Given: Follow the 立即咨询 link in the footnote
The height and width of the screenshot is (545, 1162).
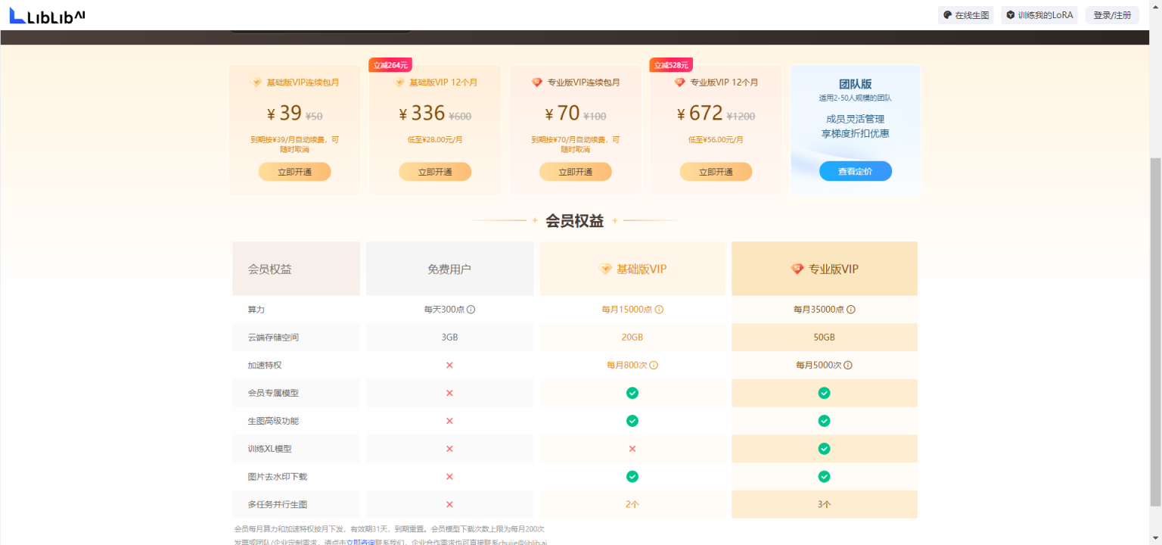Looking at the screenshot, I should pos(359,542).
